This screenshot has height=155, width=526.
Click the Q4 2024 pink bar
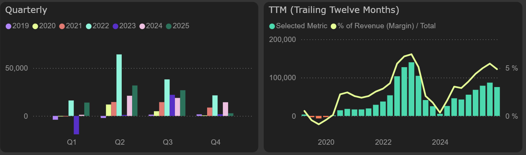[x=225, y=109]
